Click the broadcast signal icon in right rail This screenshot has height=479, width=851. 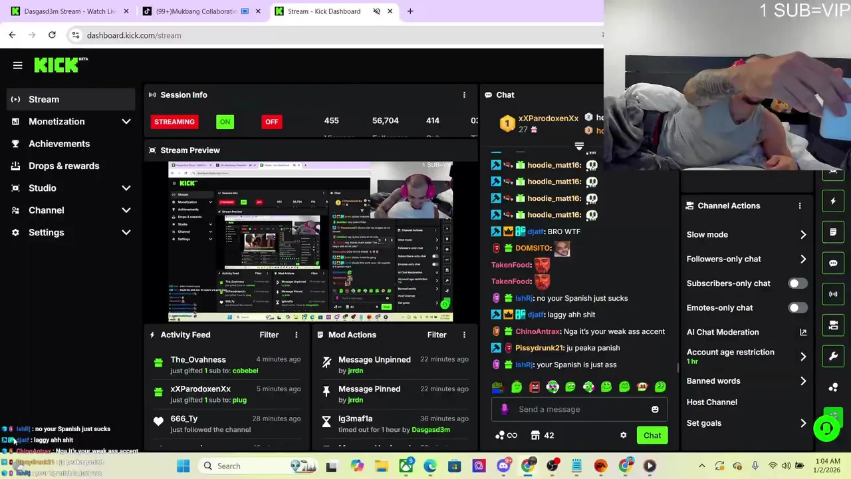(833, 294)
